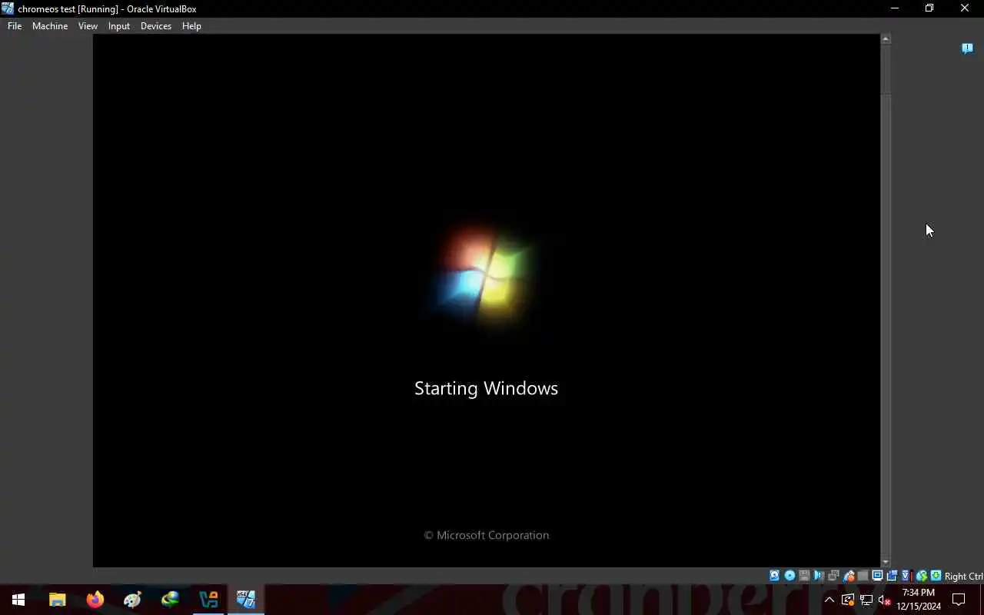Open File Explorer from the taskbar
The image size is (984, 615).
click(57, 600)
